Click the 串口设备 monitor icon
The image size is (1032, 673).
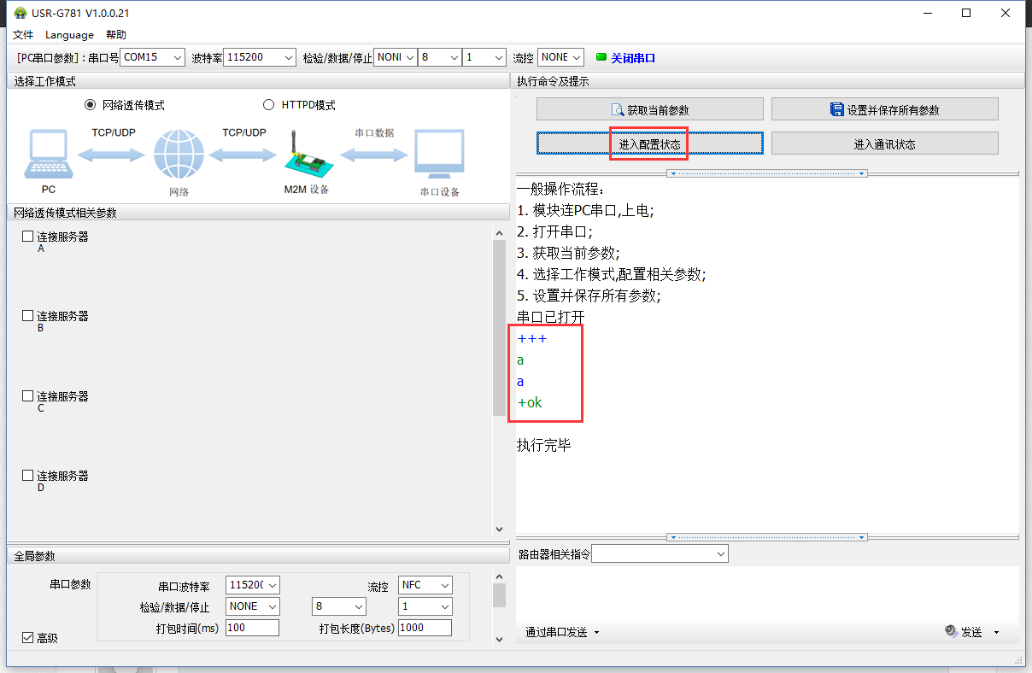[x=439, y=155]
